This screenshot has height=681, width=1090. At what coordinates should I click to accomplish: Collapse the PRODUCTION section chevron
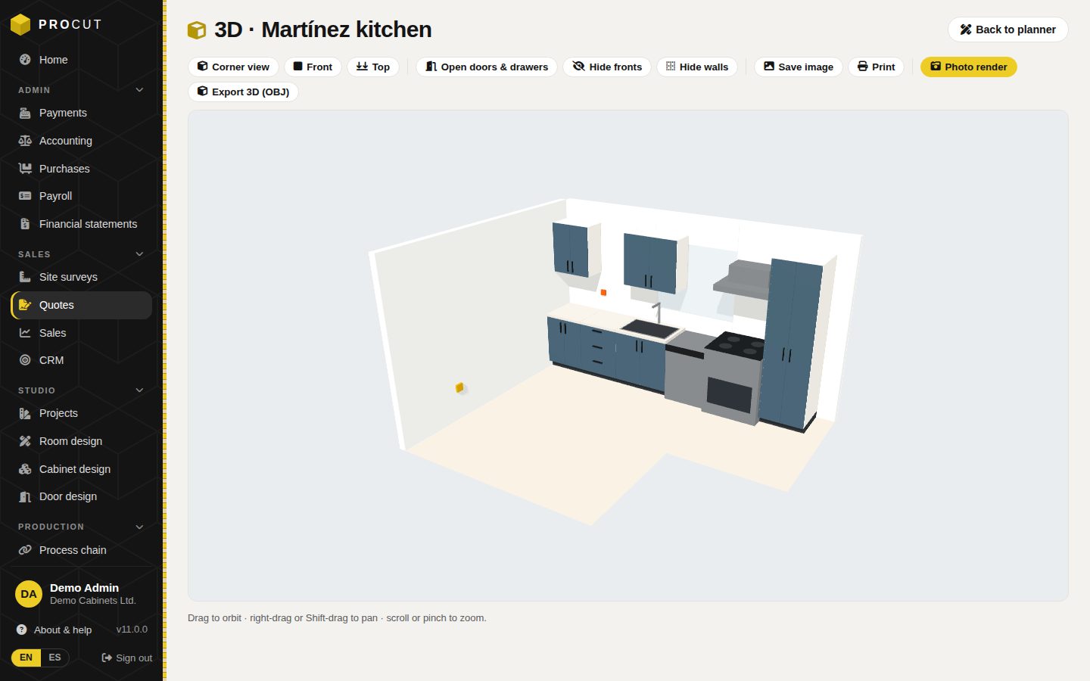coord(139,527)
